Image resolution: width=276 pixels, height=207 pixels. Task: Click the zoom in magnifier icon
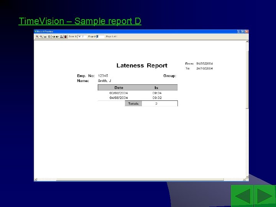(x=37, y=37)
